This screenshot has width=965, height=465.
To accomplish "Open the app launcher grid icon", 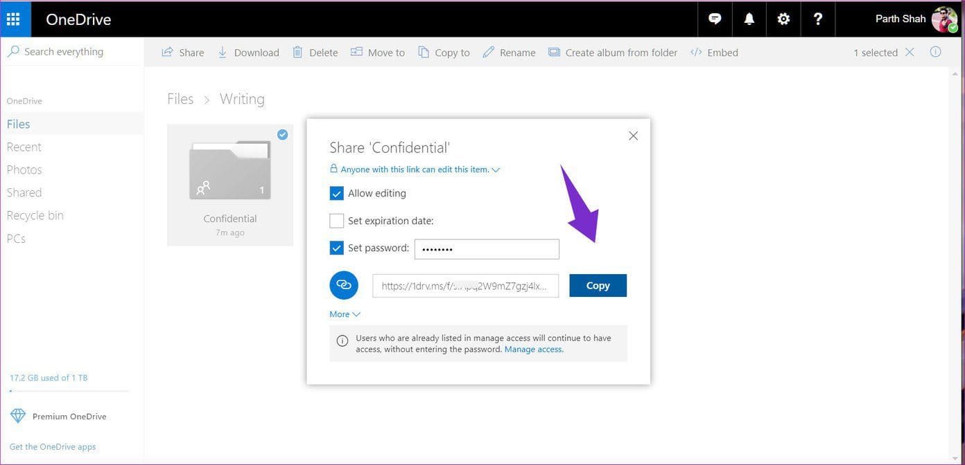I will [x=13, y=19].
